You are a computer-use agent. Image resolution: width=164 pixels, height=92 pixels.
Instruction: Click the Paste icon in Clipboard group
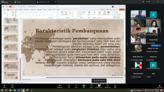(x=5, y=13)
